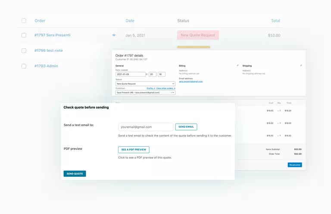Click the eye preview icon for order #1797

point(114,35)
